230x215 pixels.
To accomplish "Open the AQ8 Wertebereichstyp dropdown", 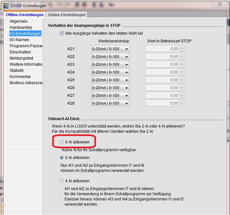I will pos(110,103).
